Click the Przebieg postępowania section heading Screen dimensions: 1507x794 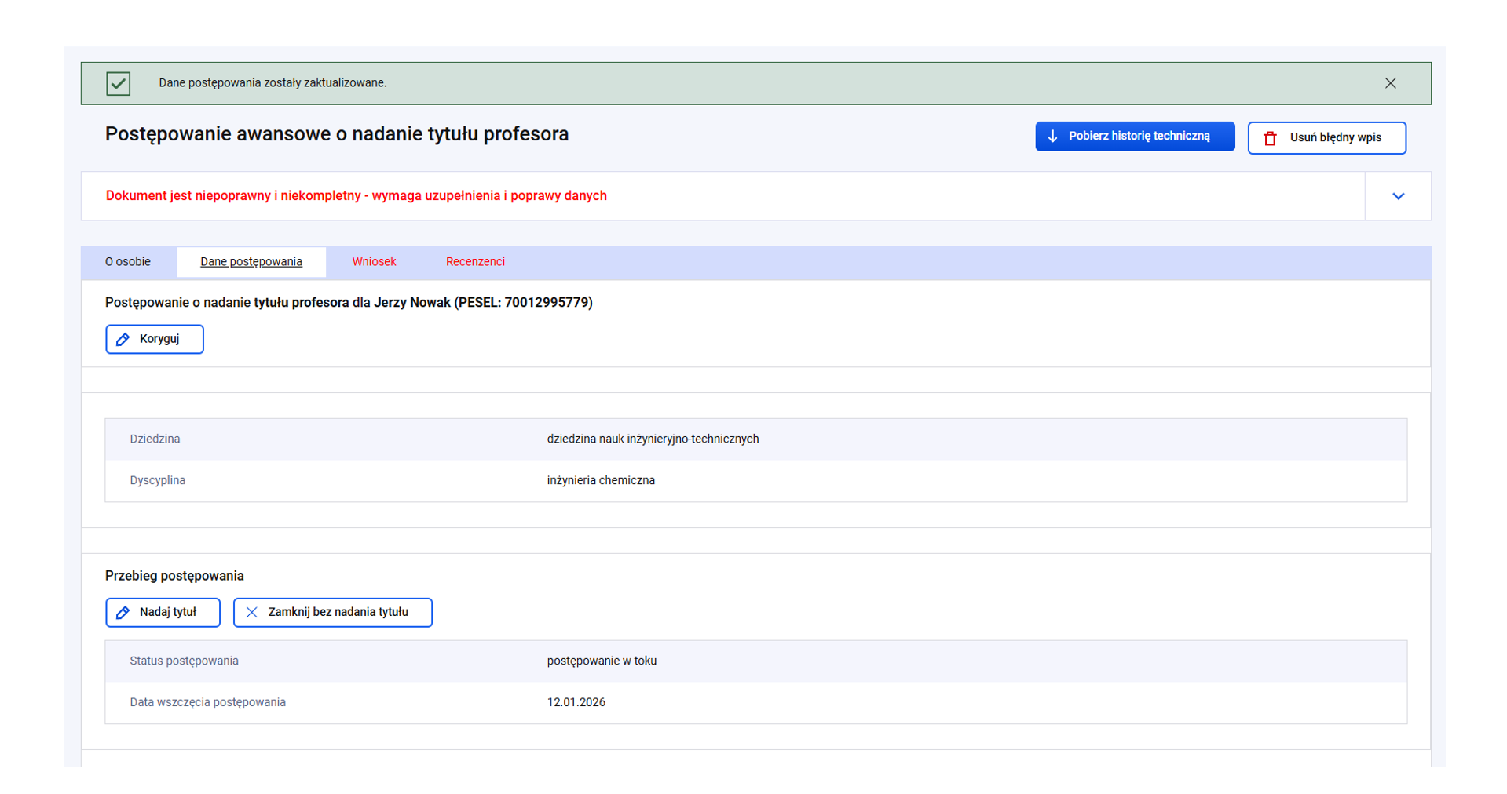(x=174, y=576)
